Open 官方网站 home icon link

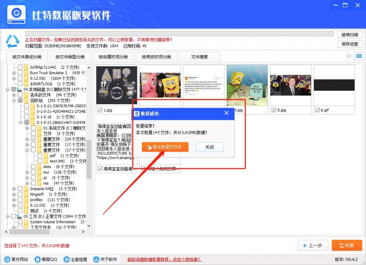(x=7, y=259)
